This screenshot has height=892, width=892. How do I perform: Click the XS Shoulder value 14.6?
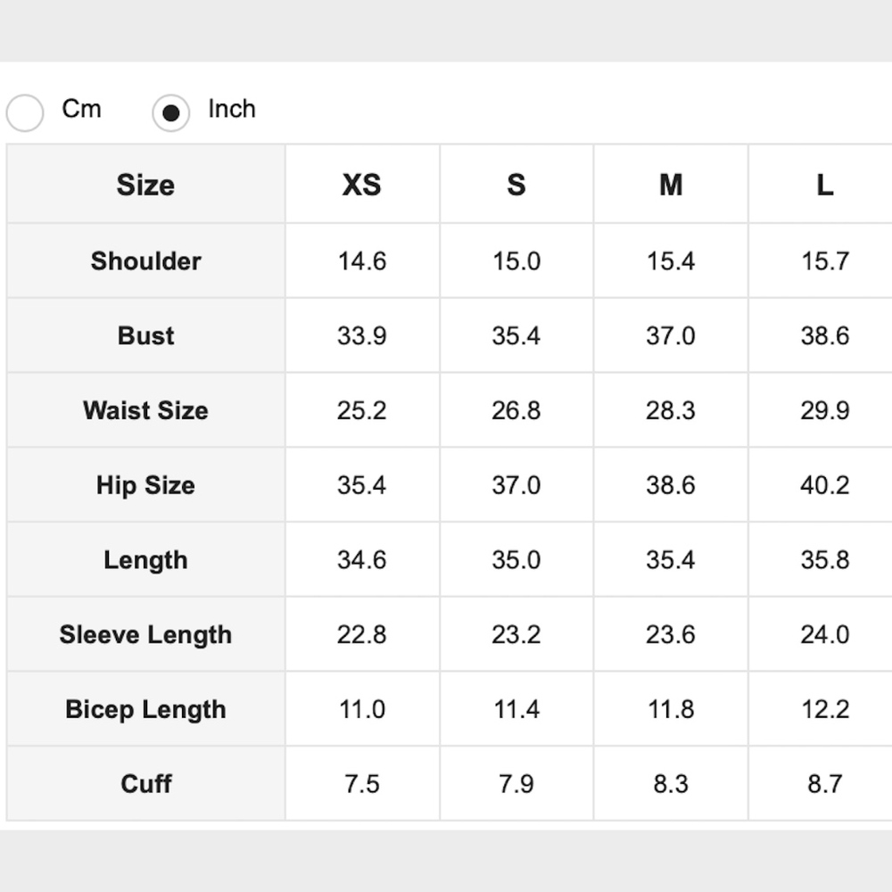361,261
